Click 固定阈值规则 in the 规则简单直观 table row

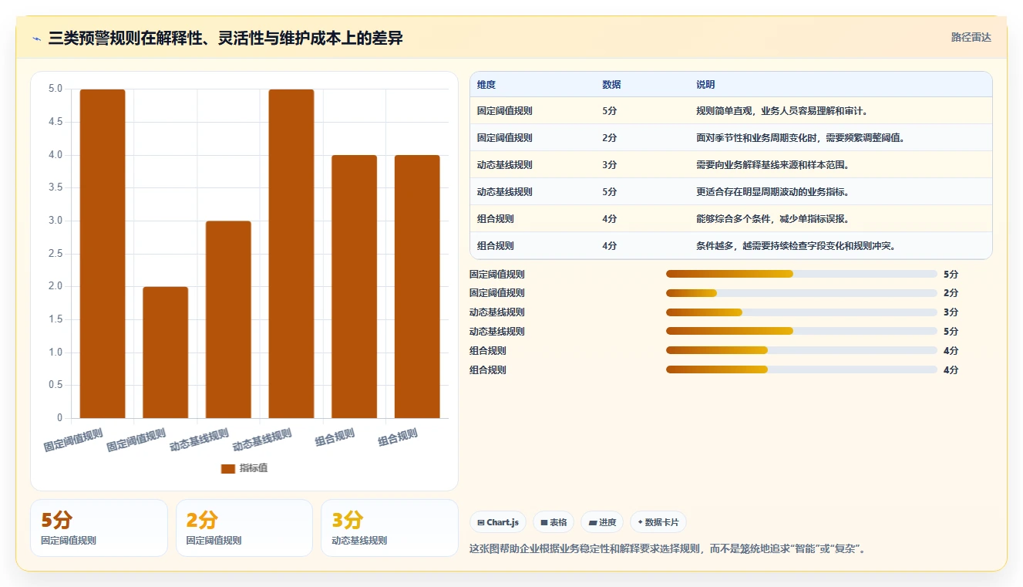click(x=505, y=111)
